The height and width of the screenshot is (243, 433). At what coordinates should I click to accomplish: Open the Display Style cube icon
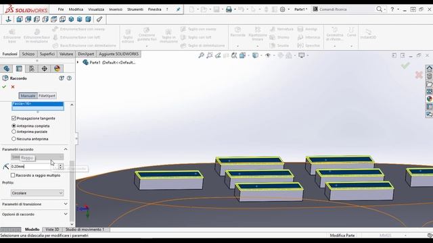255,55
